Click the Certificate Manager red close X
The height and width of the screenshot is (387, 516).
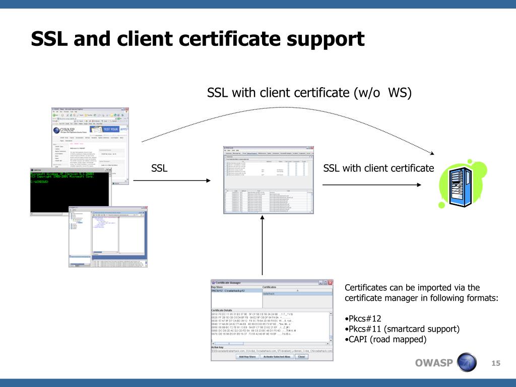[330, 283]
